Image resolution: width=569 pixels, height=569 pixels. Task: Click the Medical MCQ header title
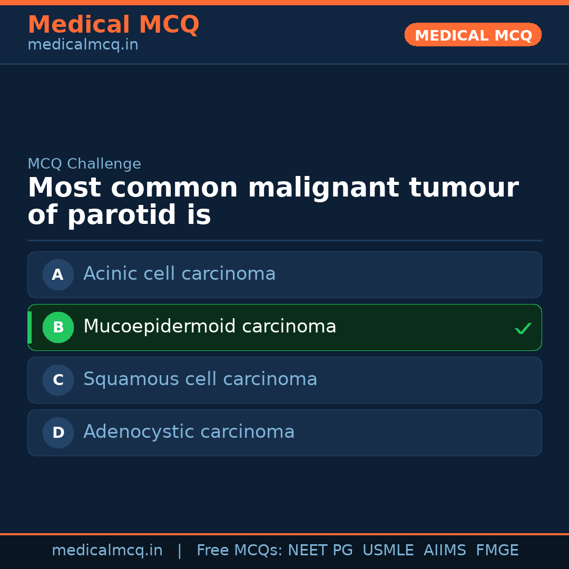point(113,25)
